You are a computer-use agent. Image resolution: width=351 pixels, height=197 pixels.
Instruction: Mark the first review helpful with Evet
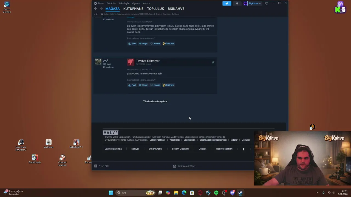[x=132, y=44]
